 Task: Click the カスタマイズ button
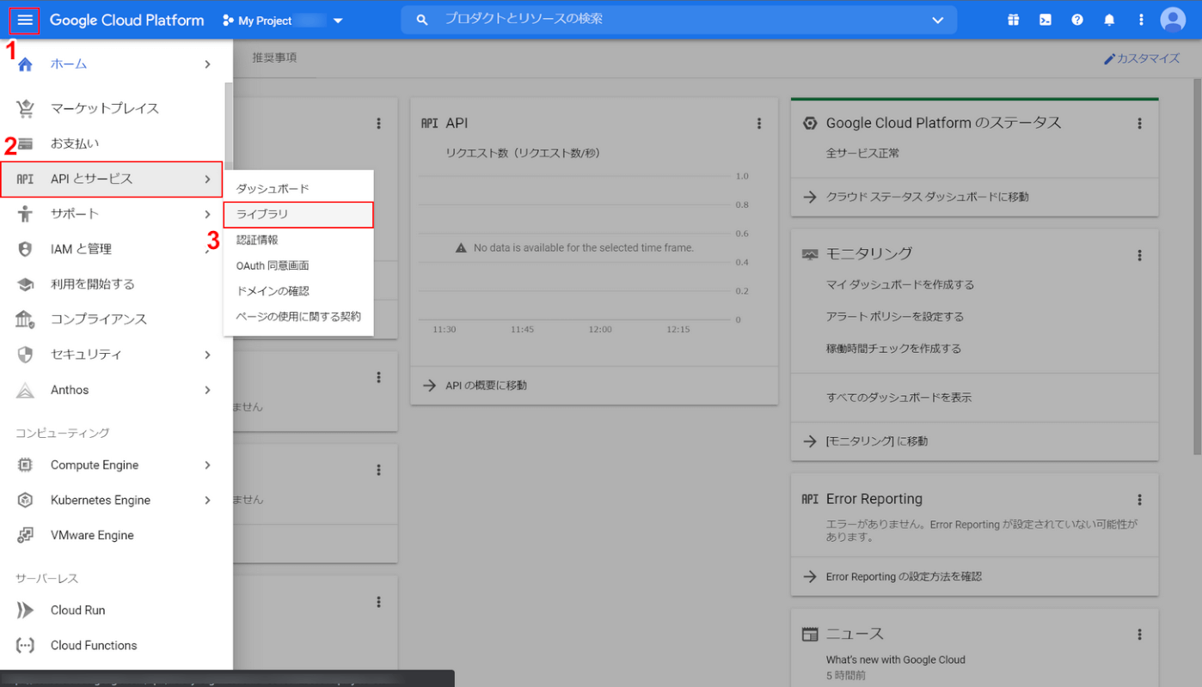1142,59
